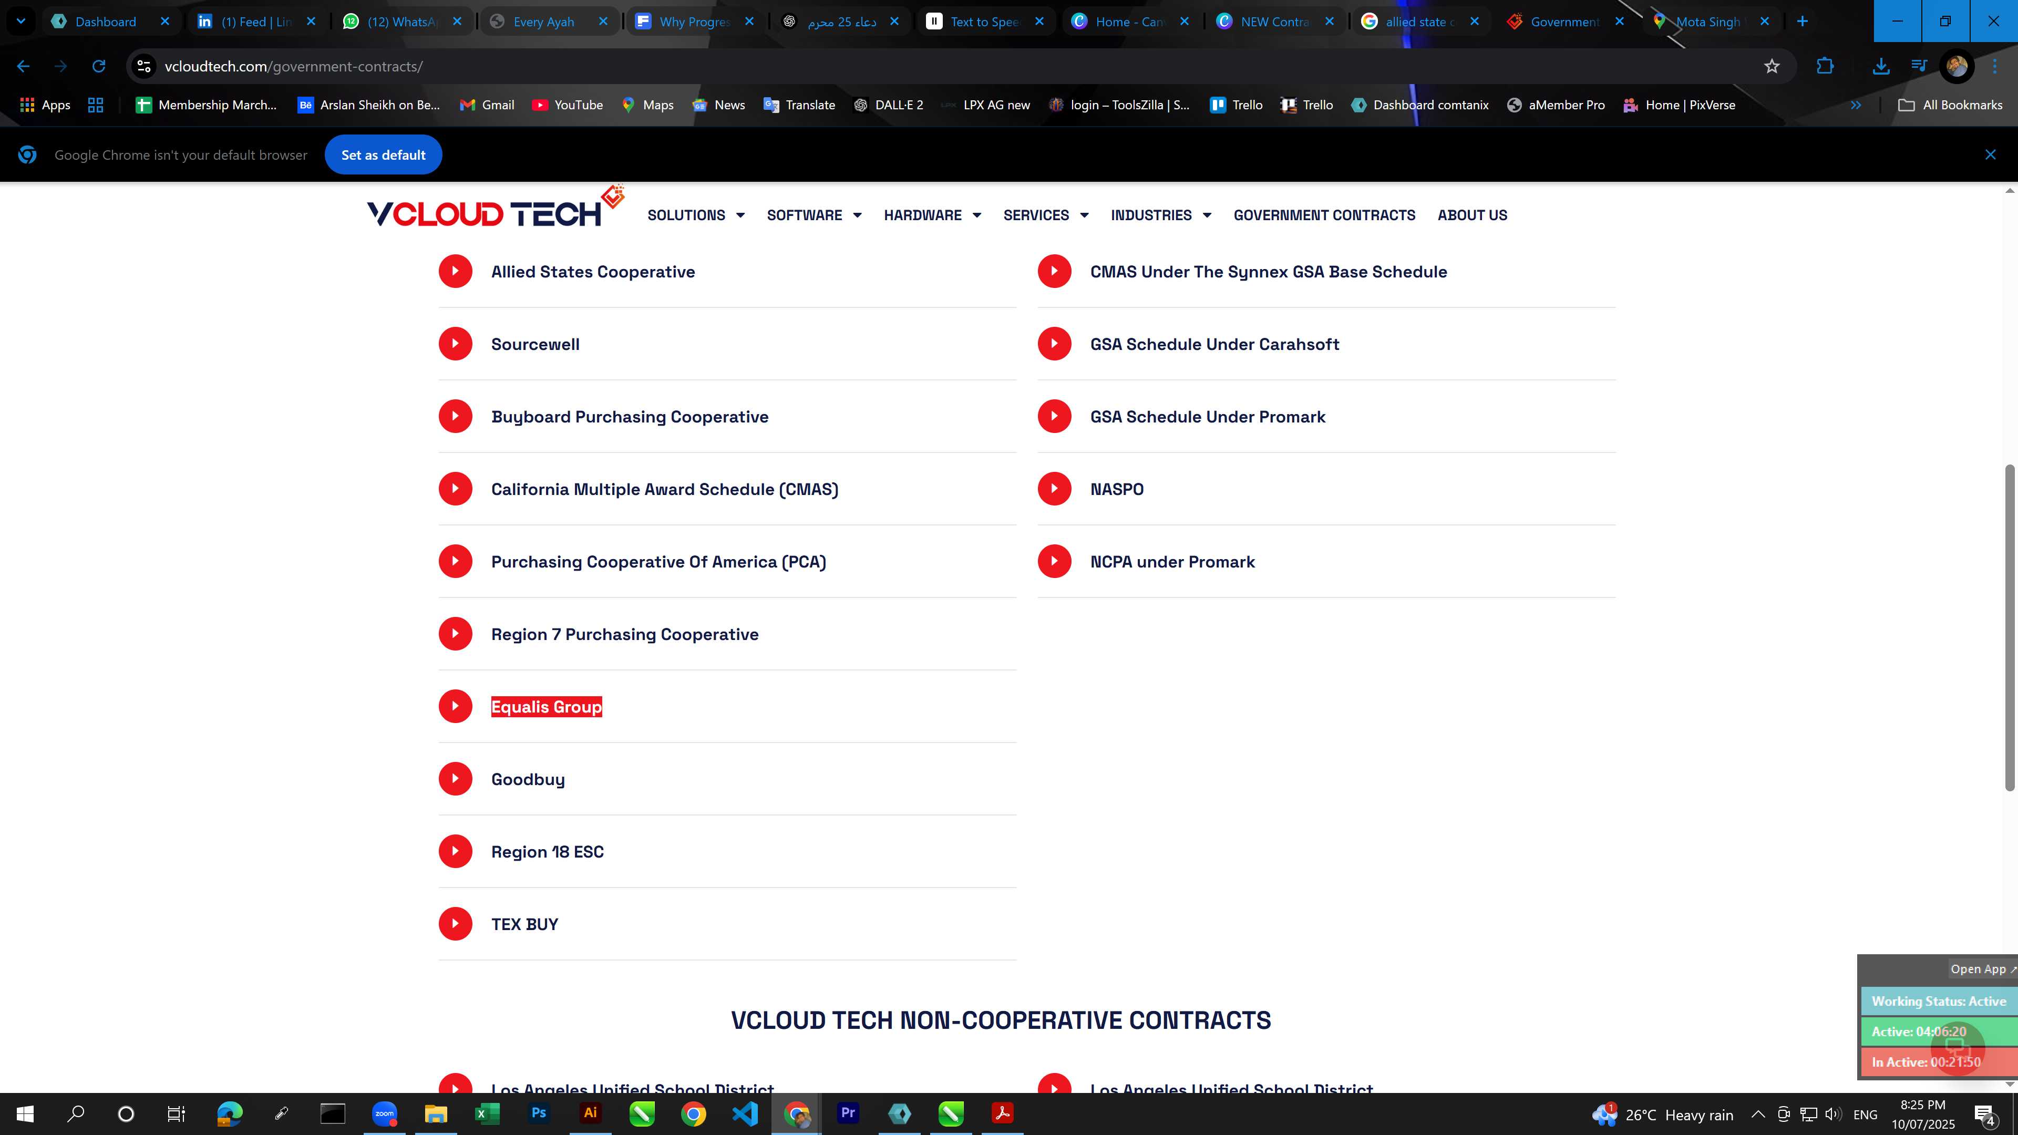2018x1135 pixels.
Task: Click the page vertical scrollbar thumb
Action: point(2010,627)
